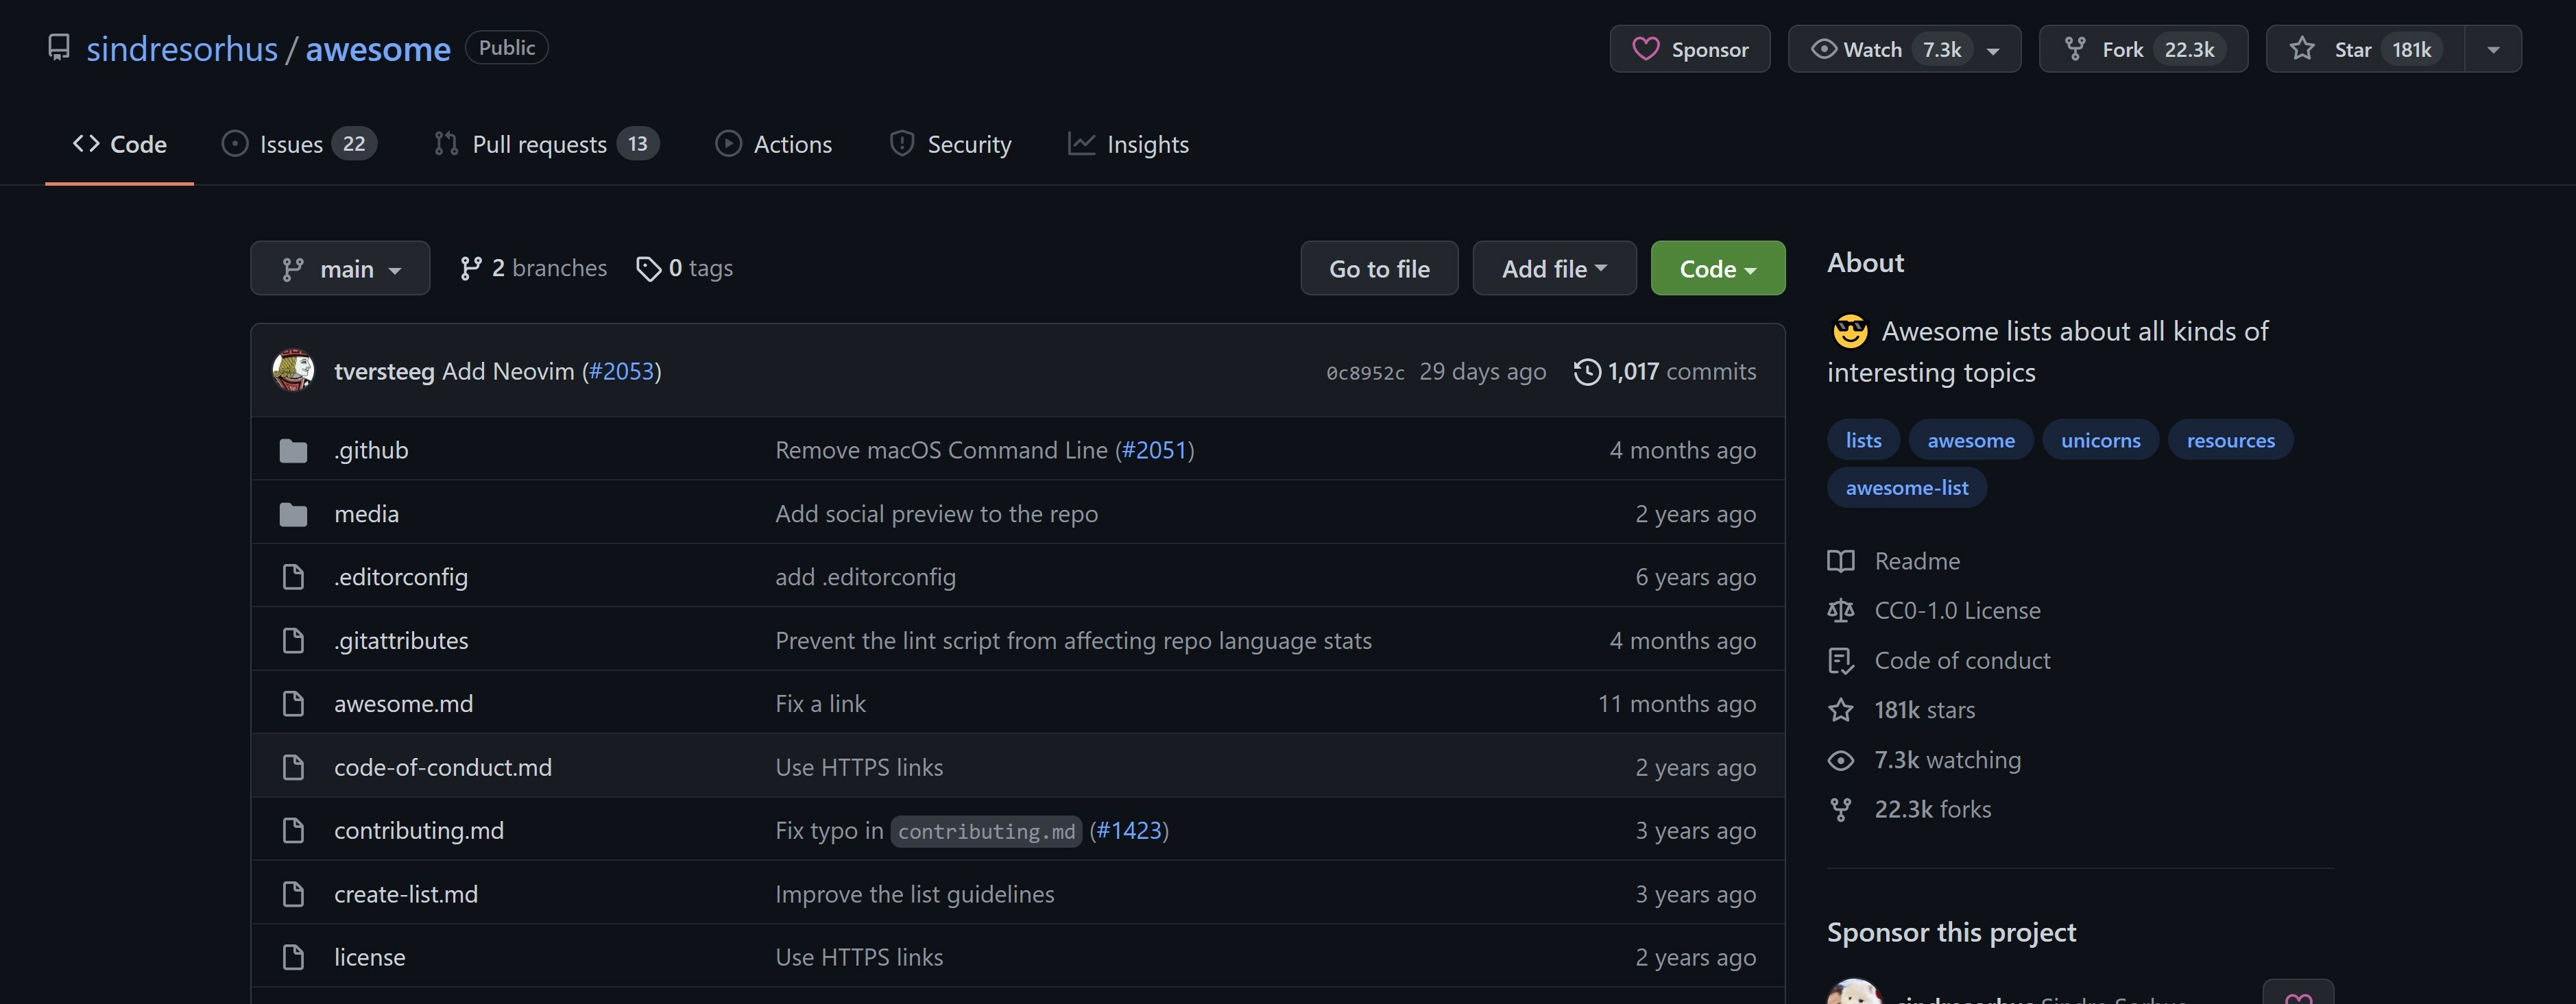2576x1004 pixels.
Task: Click the awesome topic tag
Action: click(x=1970, y=440)
